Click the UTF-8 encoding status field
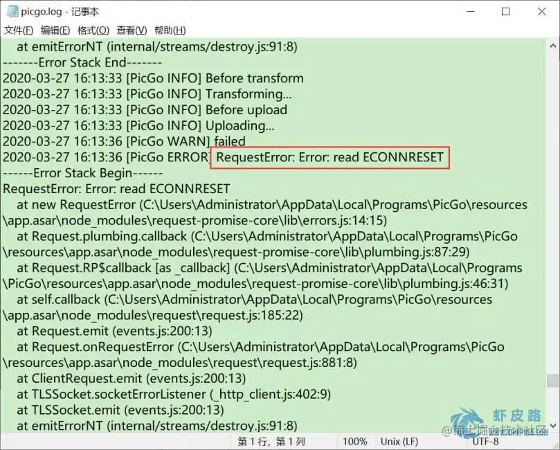The height and width of the screenshot is (450, 560). point(485,442)
